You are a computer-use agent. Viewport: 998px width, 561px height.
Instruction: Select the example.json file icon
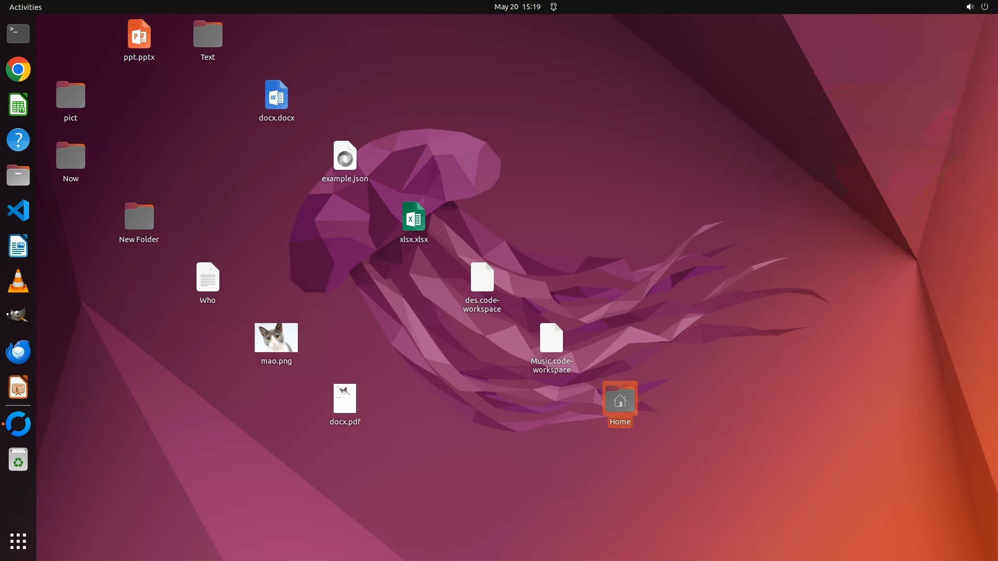(x=345, y=156)
